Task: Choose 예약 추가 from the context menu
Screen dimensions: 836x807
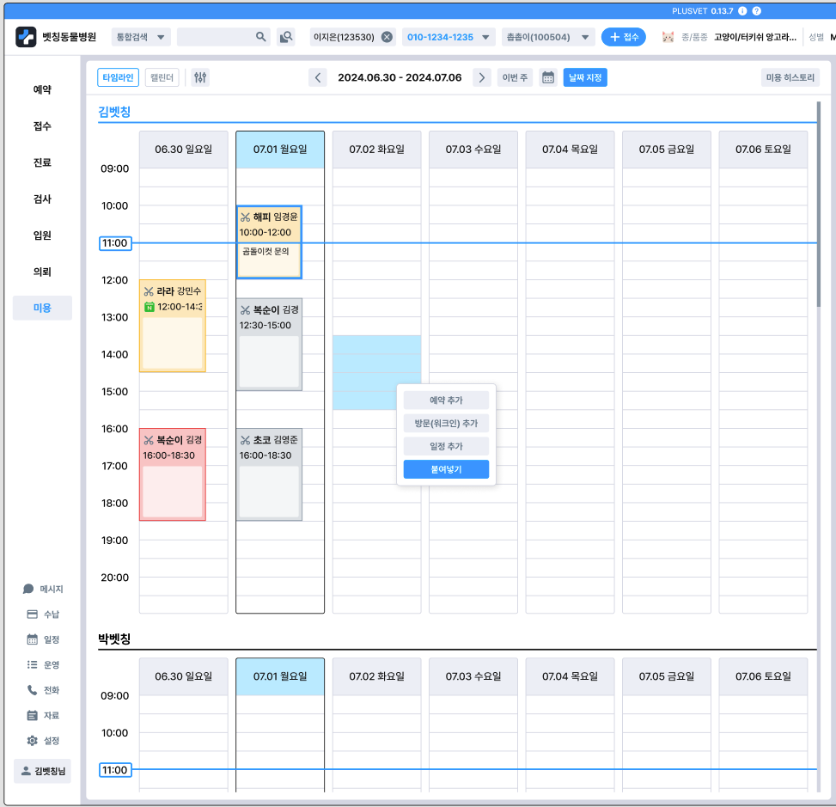Action: [x=446, y=400]
